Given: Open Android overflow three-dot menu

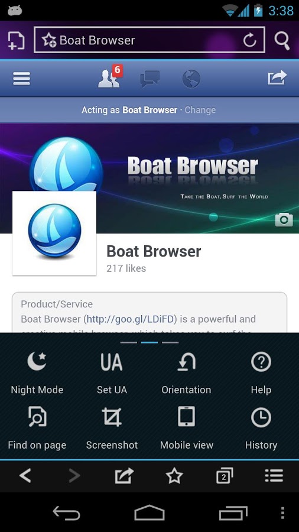Looking at the screenshot, I should point(282,513).
